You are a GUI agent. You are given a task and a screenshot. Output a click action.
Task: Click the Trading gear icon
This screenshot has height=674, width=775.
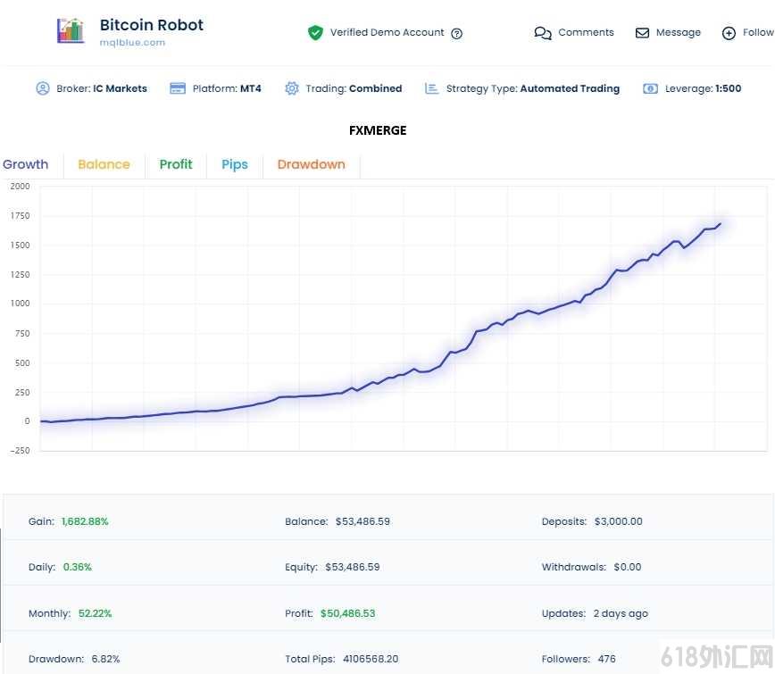292,88
